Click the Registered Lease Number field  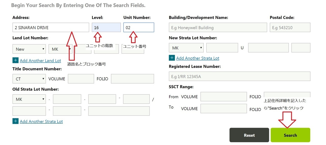point(239,76)
